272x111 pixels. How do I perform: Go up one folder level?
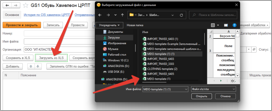[x=122, y=15]
